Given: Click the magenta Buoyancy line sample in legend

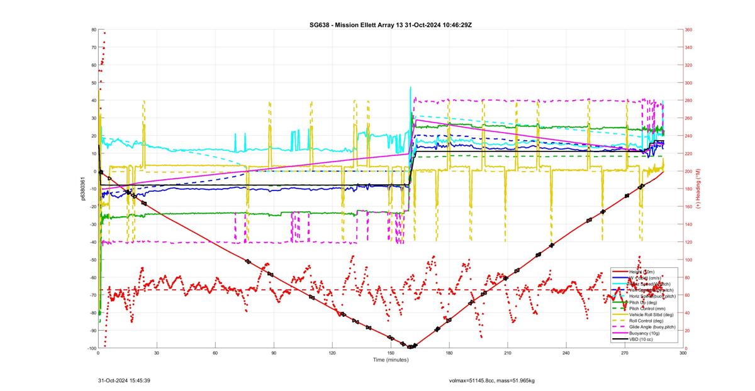Looking at the screenshot, I should point(620,333).
